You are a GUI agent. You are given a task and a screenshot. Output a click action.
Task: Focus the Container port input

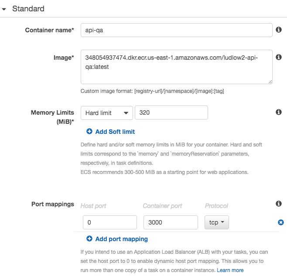pyautogui.click(x=171, y=222)
